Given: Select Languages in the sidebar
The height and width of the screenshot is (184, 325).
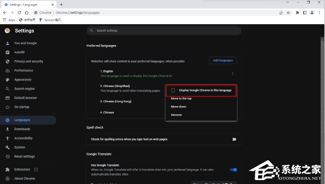Looking at the screenshot, I should tap(28, 120).
